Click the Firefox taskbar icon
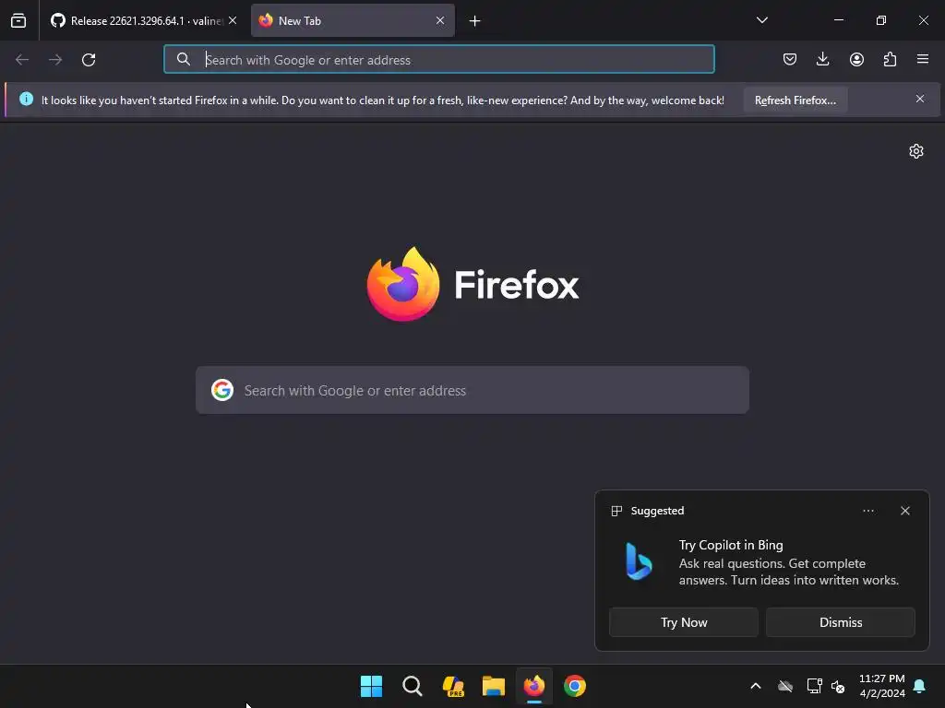 click(534, 686)
